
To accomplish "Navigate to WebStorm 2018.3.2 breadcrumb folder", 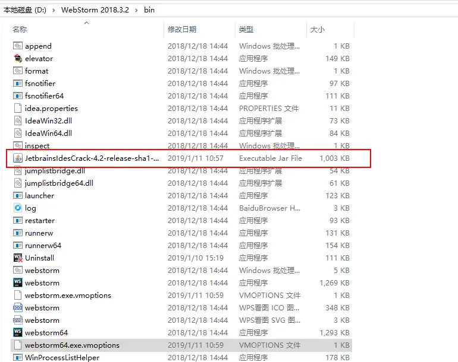I will pos(95,10).
